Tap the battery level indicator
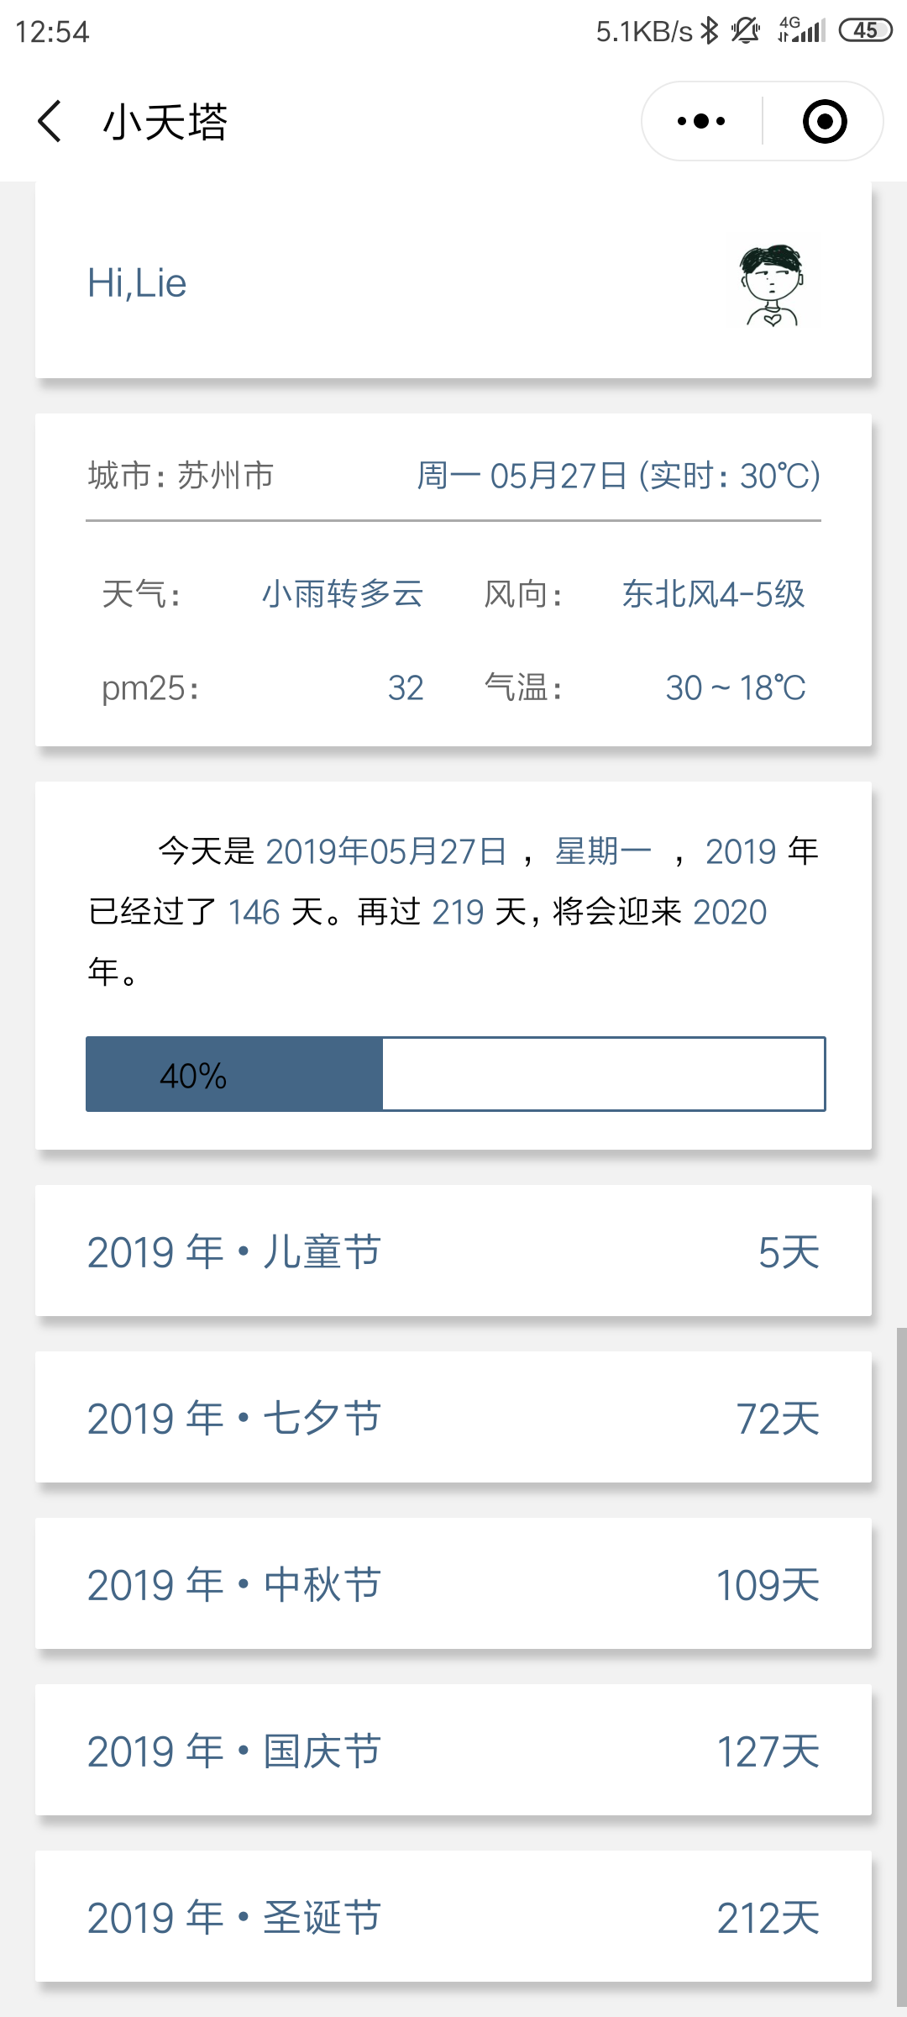 (x=865, y=30)
